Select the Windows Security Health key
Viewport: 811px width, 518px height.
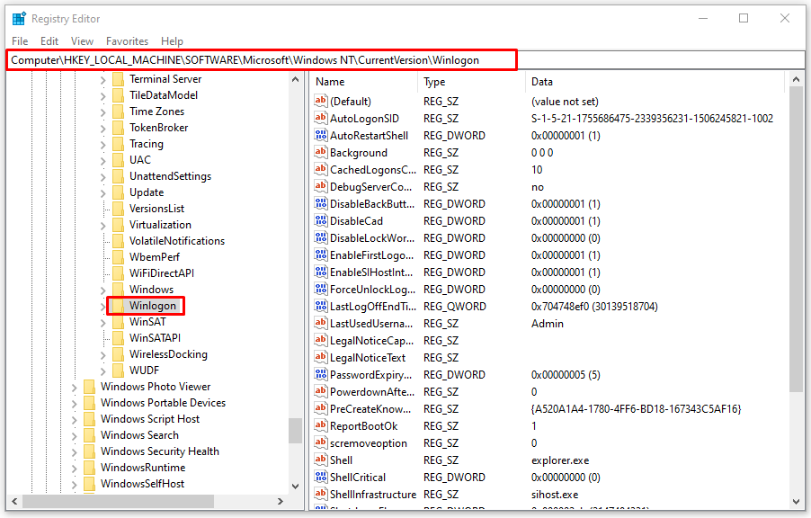point(160,451)
